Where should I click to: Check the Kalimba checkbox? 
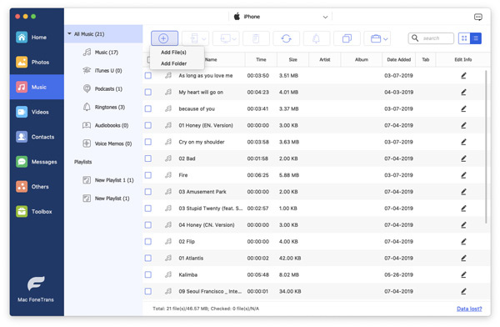148,274
